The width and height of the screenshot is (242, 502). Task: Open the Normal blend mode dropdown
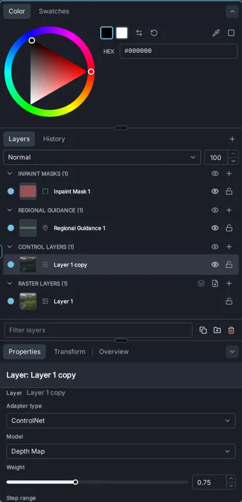pos(102,157)
